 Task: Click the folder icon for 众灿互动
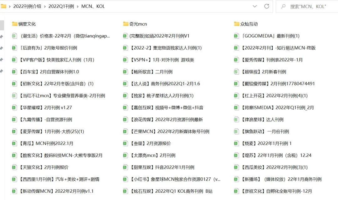click(x=237, y=24)
